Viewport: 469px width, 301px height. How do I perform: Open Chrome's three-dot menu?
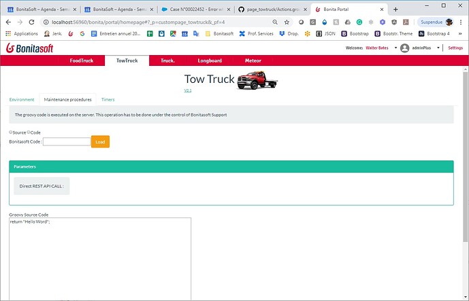pos(461,22)
